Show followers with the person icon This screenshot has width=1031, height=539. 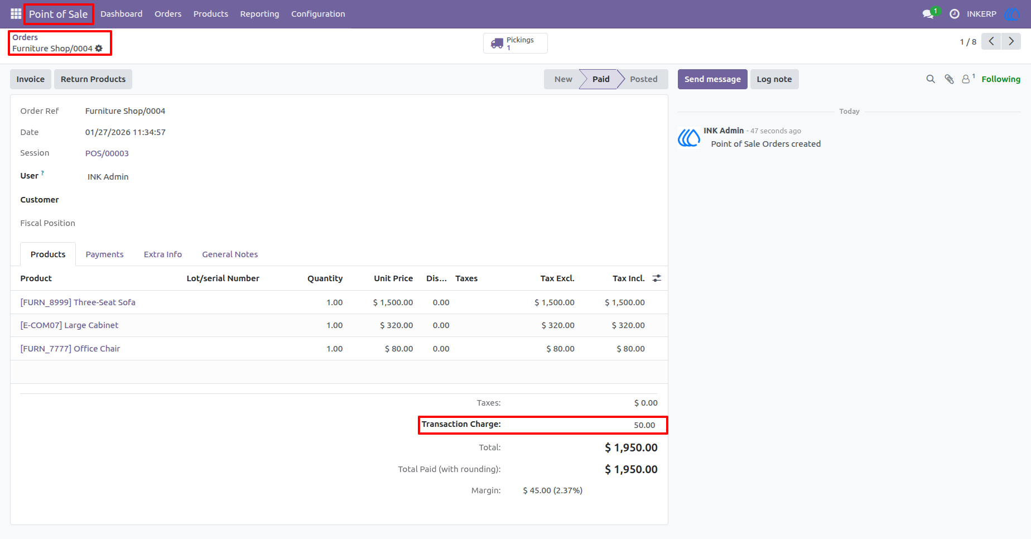tap(966, 79)
